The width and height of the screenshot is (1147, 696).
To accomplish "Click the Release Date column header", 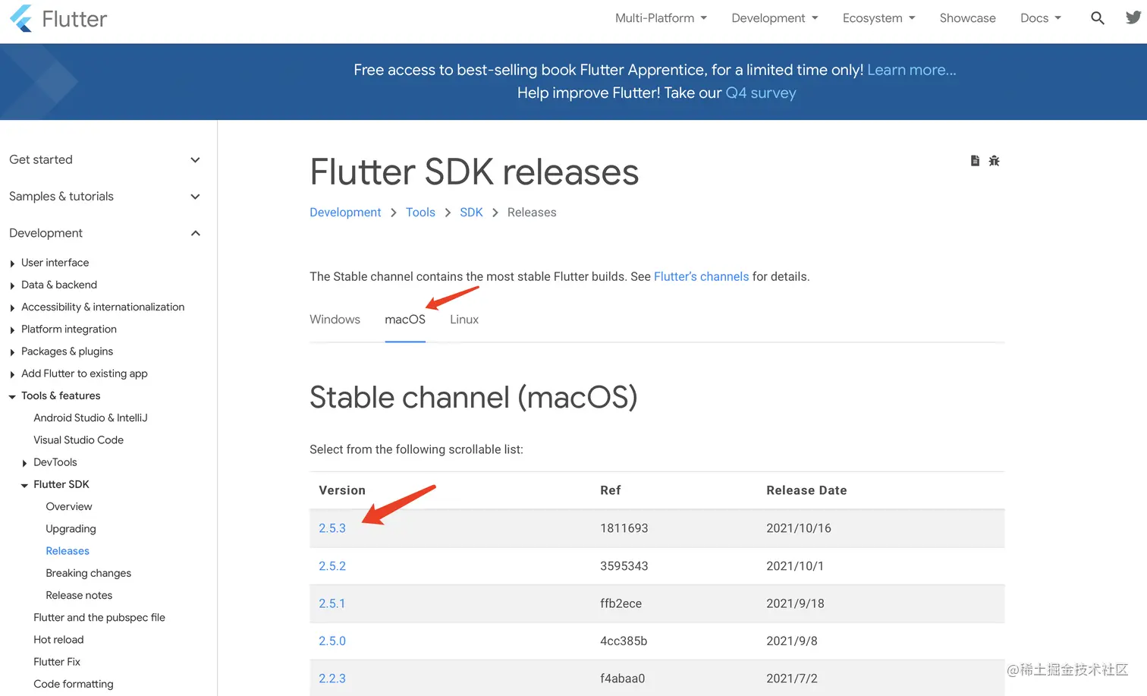I will 806,490.
